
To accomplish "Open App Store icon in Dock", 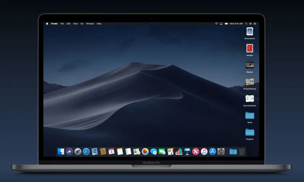I will [x=212, y=151].
